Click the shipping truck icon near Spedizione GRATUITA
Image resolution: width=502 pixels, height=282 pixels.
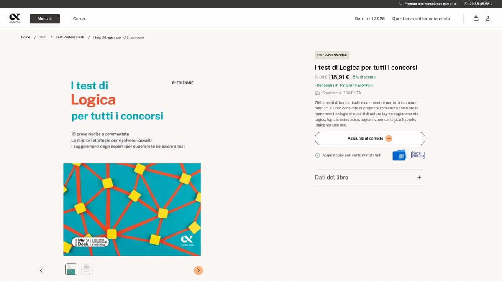coord(317,93)
